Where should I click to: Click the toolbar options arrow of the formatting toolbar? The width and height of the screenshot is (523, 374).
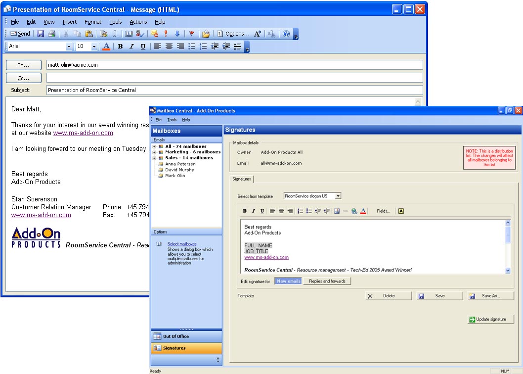coord(247,47)
